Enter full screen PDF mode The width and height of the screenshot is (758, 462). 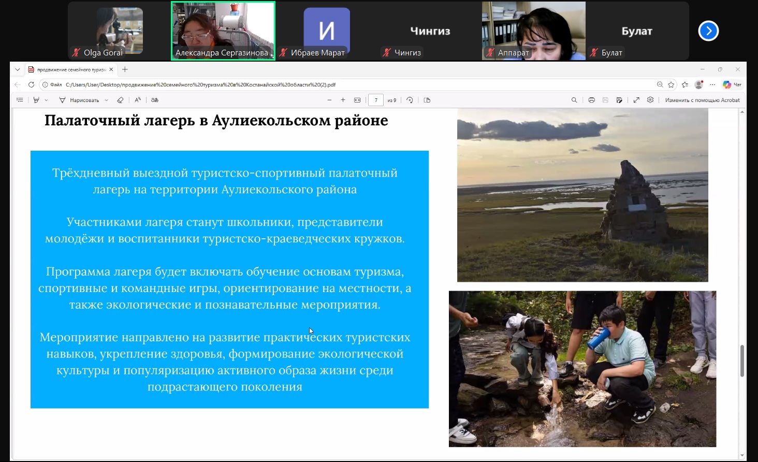636,100
